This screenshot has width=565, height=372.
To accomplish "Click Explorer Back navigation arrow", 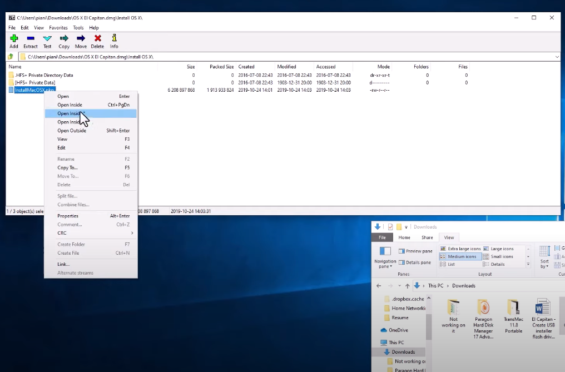I will click(378, 286).
